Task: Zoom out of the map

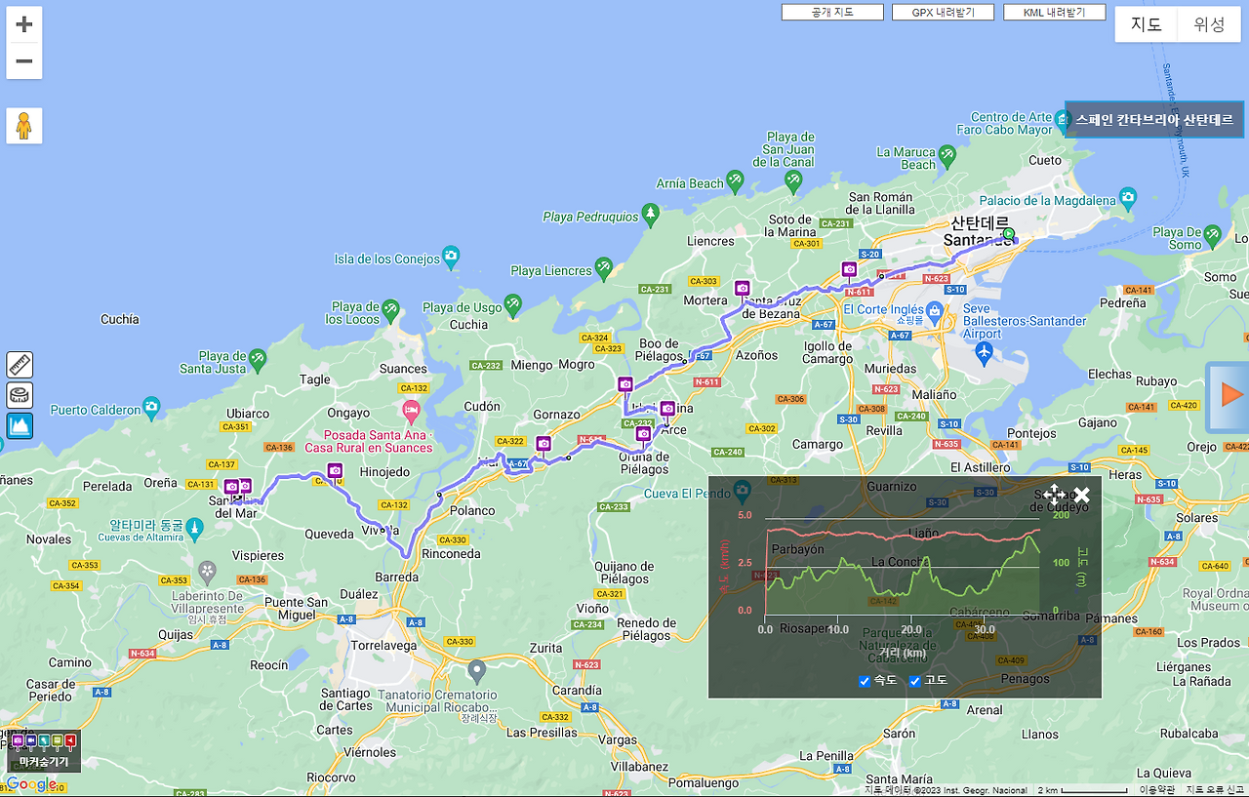Action: click(24, 60)
